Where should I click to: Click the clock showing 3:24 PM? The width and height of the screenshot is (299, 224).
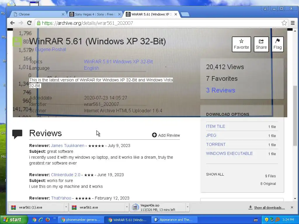[x=288, y=220]
